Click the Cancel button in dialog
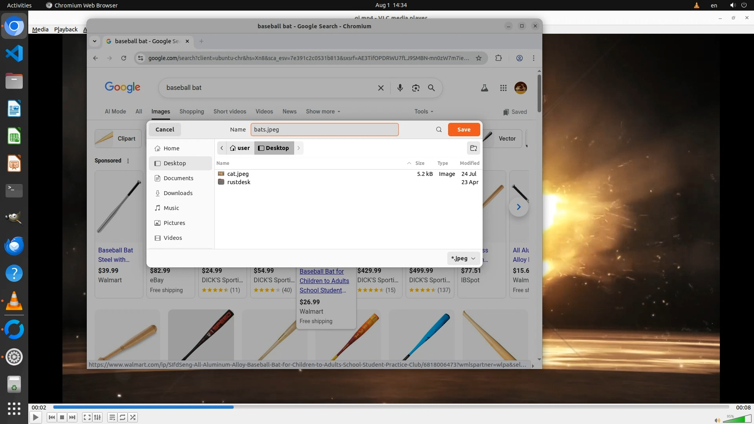This screenshot has height=424, width=754. click(165, 130)
